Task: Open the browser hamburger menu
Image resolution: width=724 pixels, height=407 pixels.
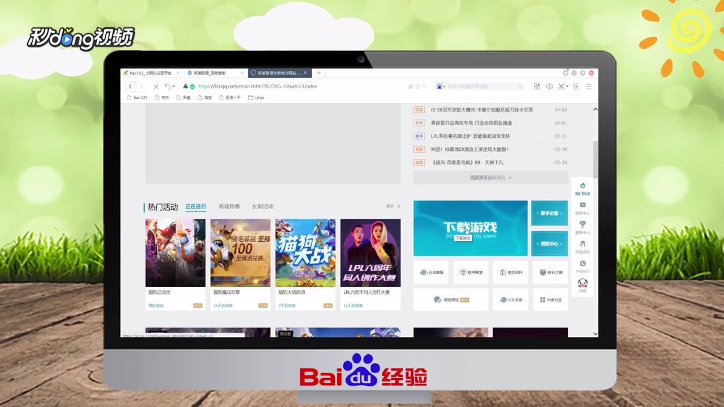Action: pos(589,86)
